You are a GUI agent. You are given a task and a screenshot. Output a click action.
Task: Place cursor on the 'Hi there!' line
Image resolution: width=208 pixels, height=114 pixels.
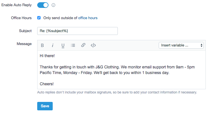coord(47,56)
